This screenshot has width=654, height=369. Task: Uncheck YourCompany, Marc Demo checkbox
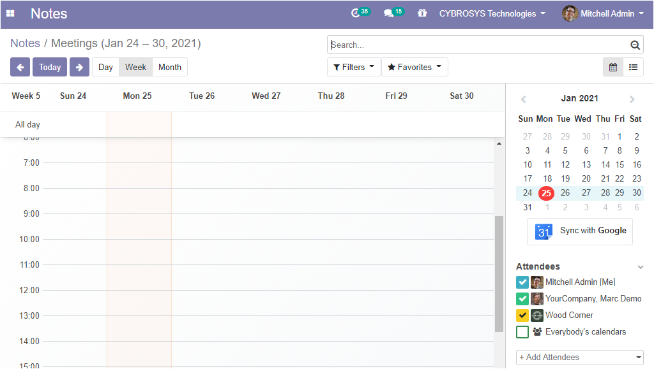tap(522, 299)
